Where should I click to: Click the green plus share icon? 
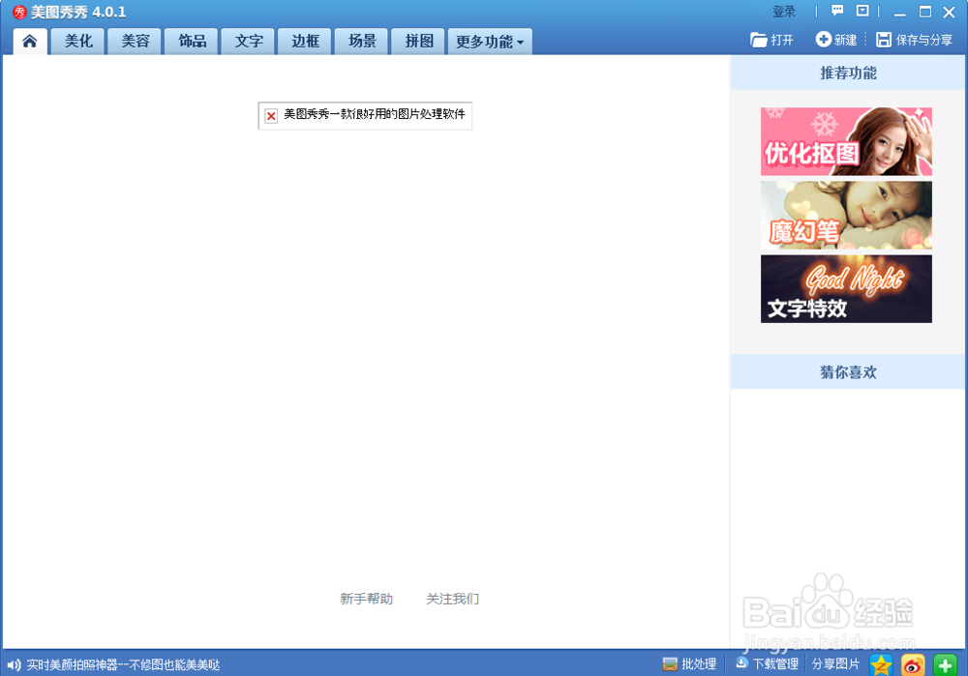[945, 665]
